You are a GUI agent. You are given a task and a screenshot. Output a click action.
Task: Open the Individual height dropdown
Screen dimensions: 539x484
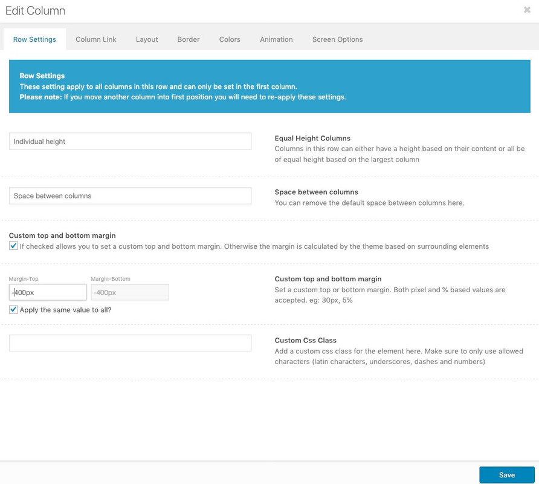[131, 142]
